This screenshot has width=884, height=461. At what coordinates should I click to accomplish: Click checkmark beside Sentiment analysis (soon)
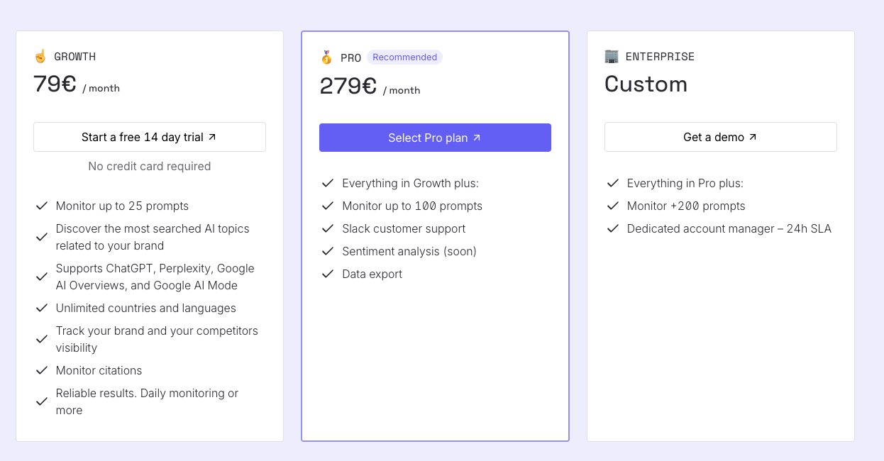tap(328, 251)
